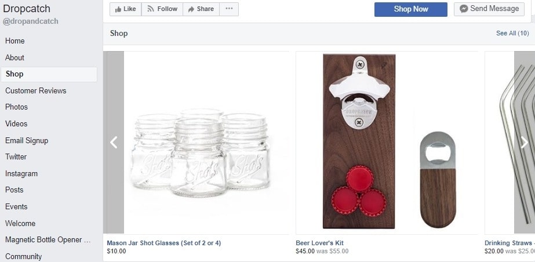Go to the Home page section
The image size is (535, 262).
[x=15, y=41]
